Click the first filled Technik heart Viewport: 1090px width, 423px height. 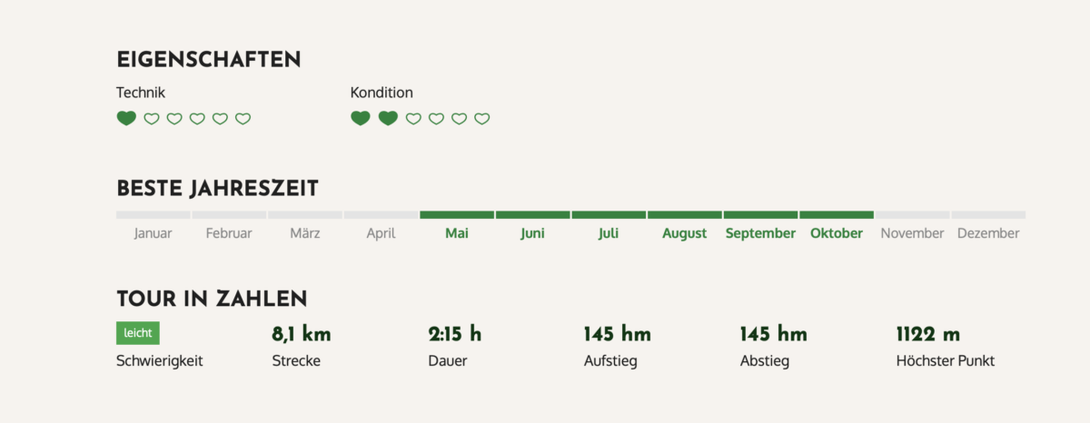click(126, 118)
